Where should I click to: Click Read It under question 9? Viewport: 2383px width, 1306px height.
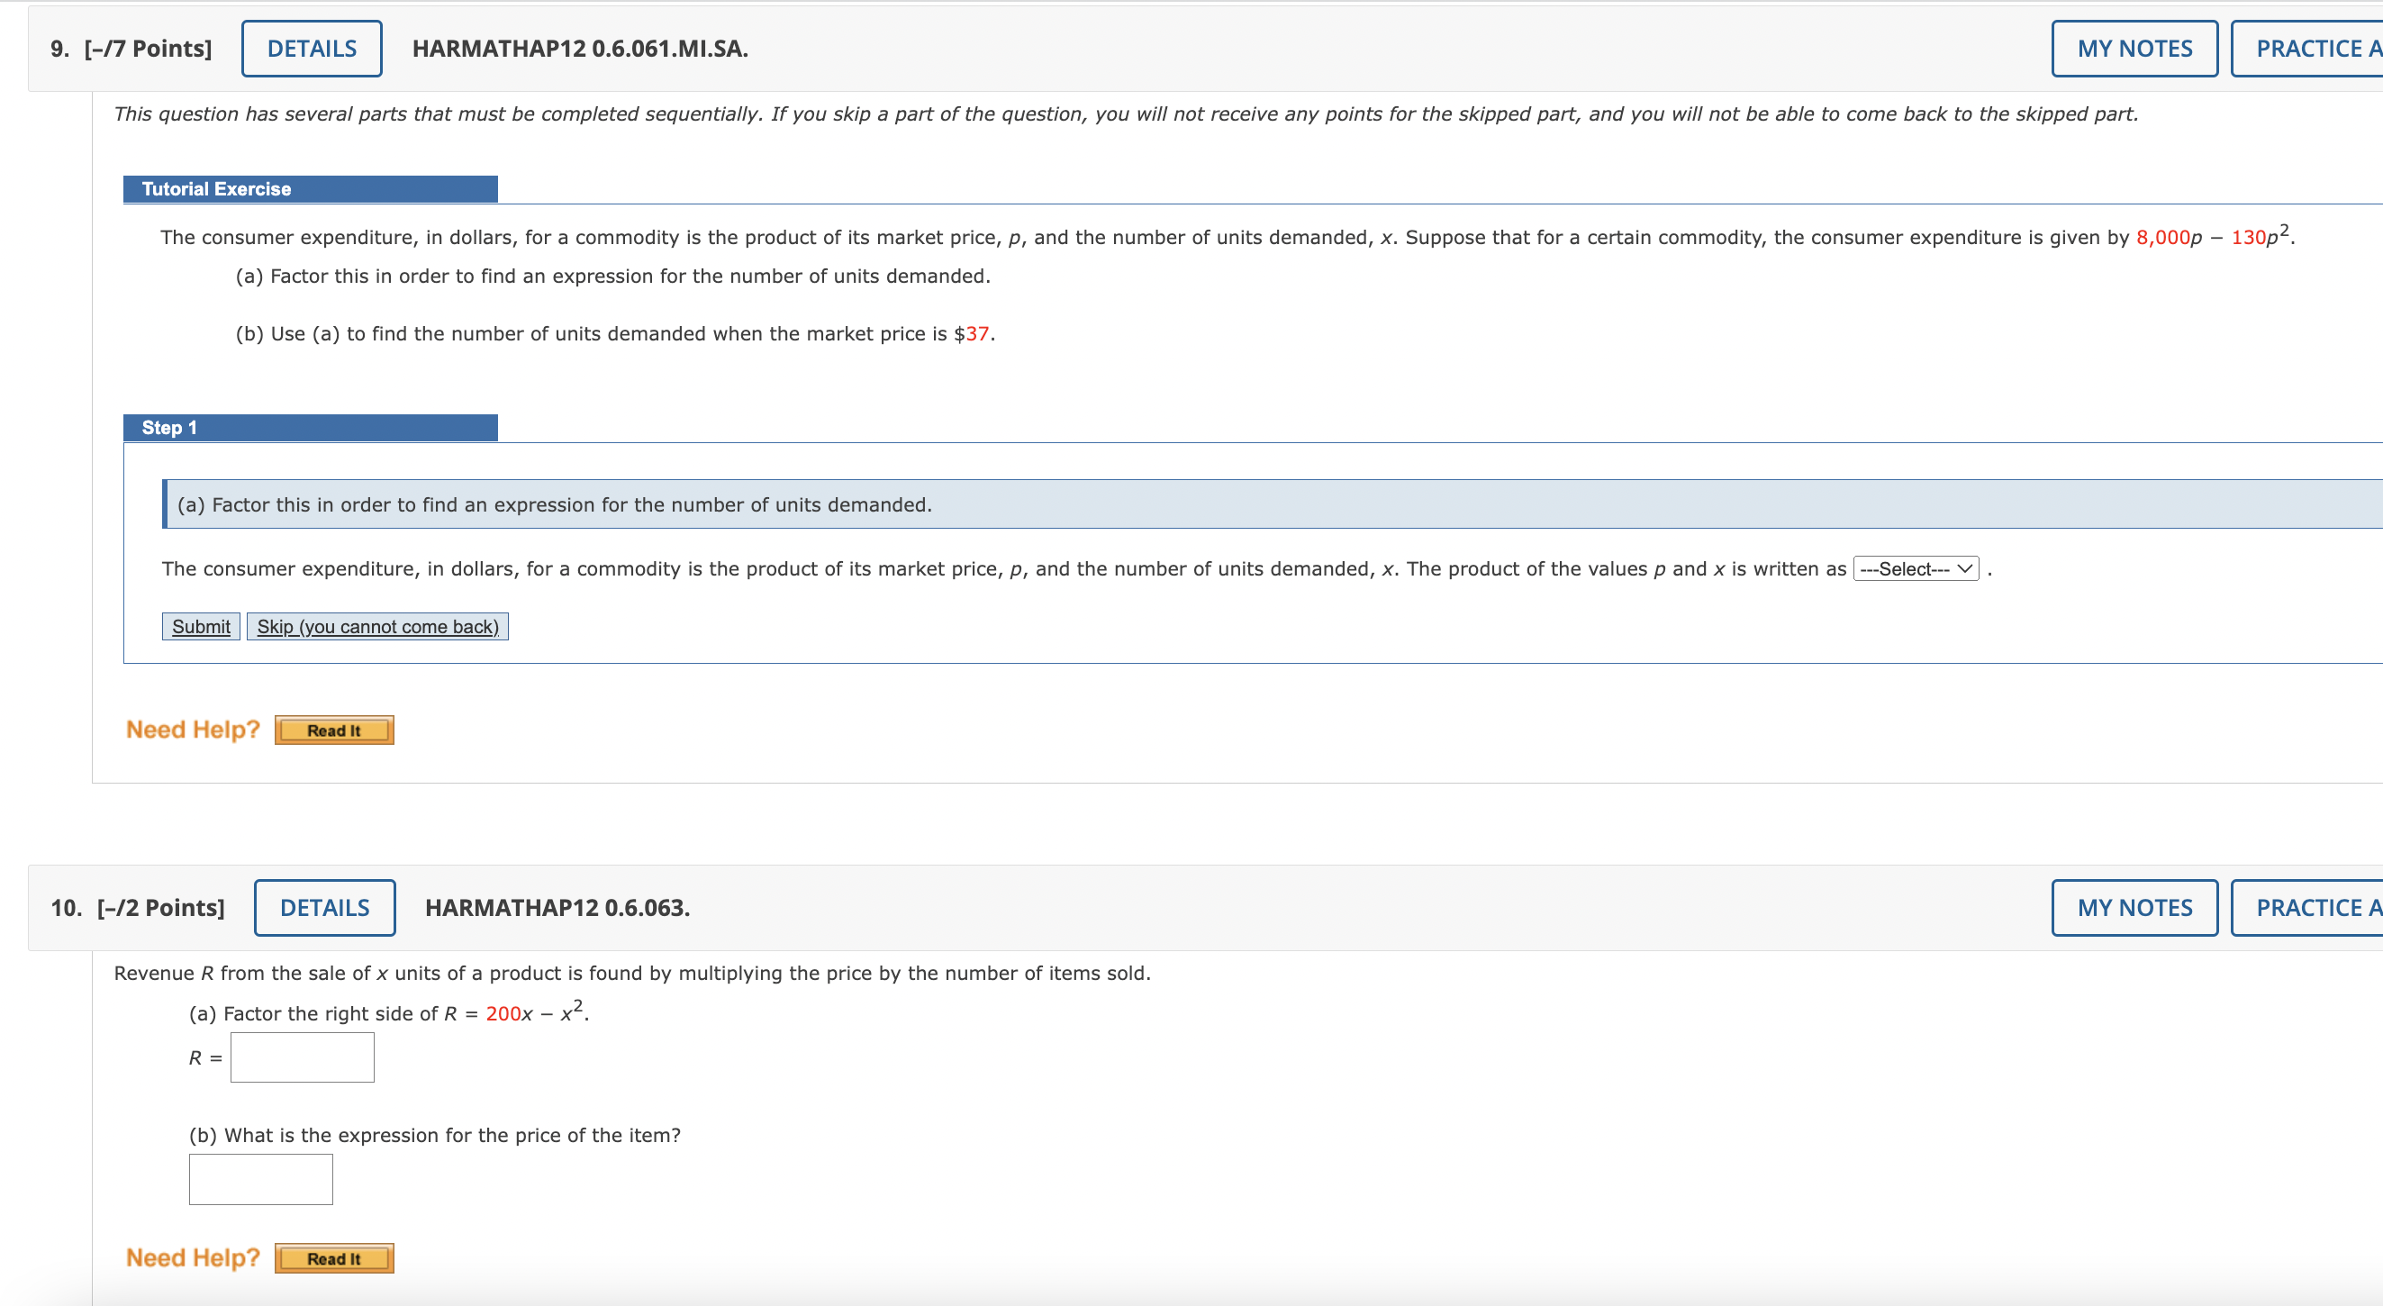[x=333, y=730]
